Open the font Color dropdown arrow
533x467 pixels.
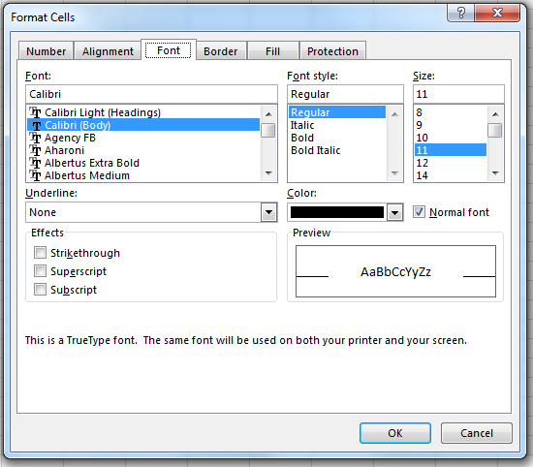tap(394, 213)
